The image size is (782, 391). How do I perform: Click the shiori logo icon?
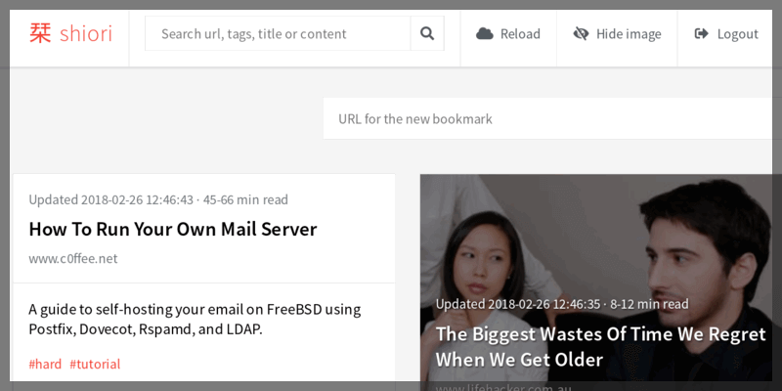40,34
